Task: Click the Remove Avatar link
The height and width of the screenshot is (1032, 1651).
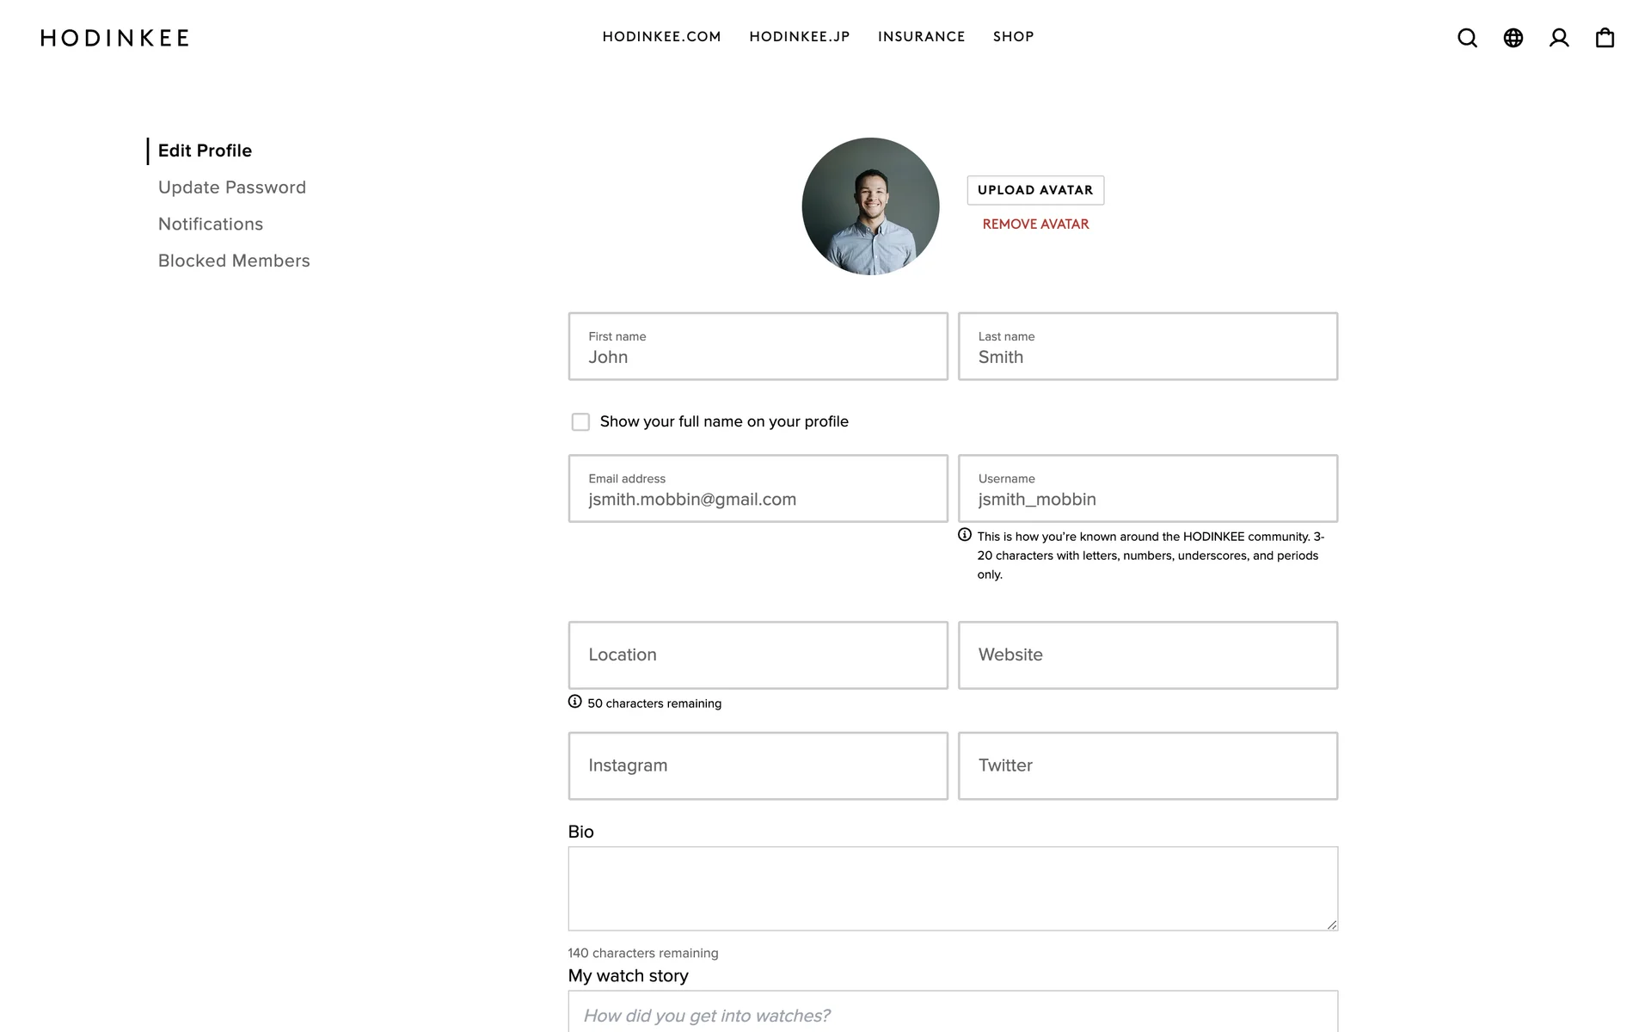Action: click(x=1035, y=224)
